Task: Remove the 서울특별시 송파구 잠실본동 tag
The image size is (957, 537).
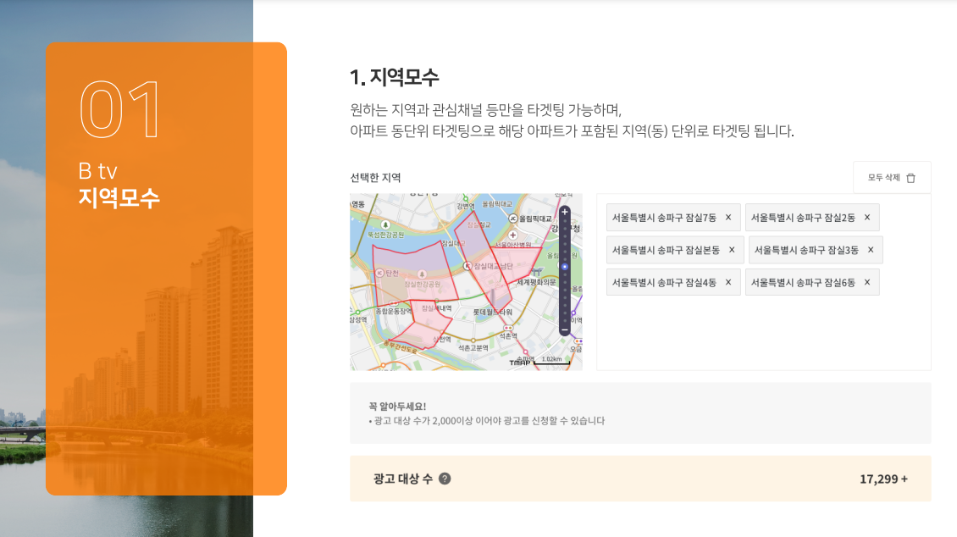Action: tap(732, 250)
